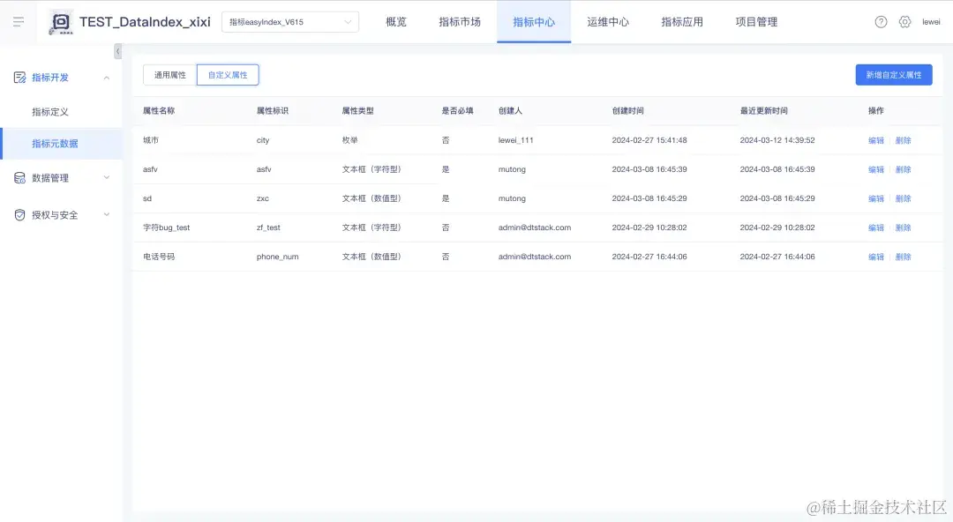Switch to the 通用属性 tab
953x522 pixels.
click(169, 75)
